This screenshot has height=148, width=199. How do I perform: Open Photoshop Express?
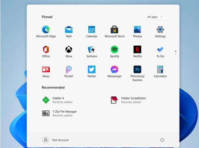click(x=137, y=74)
